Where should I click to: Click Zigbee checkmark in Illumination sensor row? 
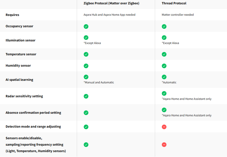click(x=86, y=38)
